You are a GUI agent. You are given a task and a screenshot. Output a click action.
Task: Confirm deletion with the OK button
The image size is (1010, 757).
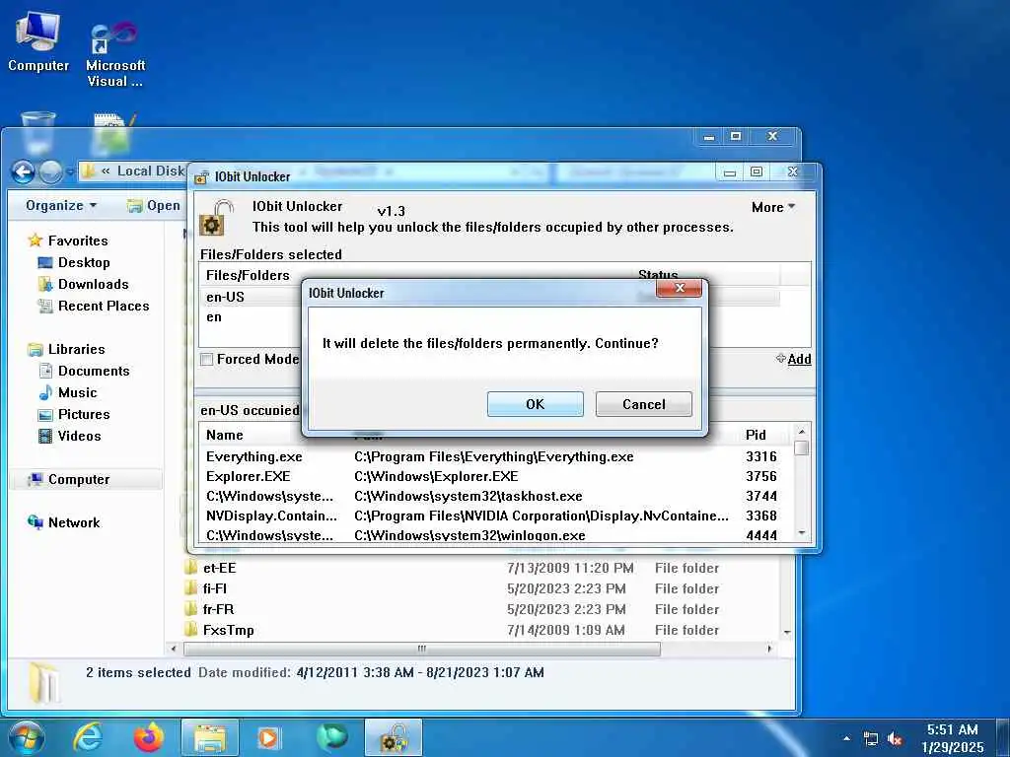pos(535,404)
